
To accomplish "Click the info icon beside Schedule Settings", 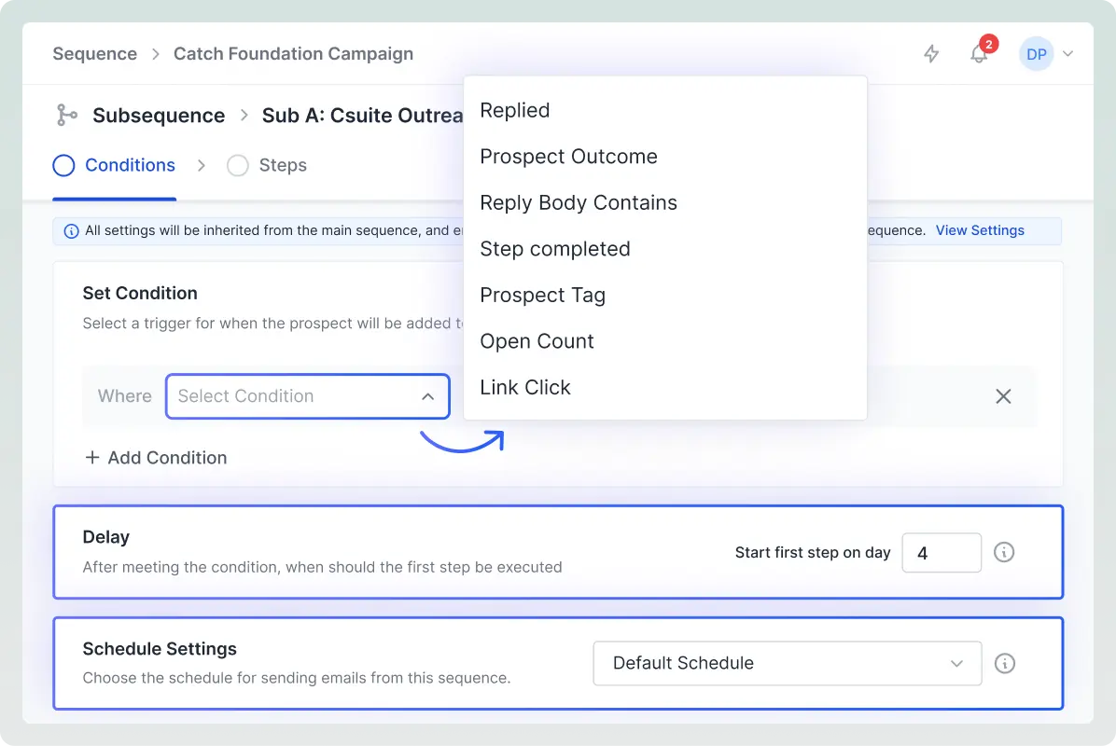I will click(1004, 663).
